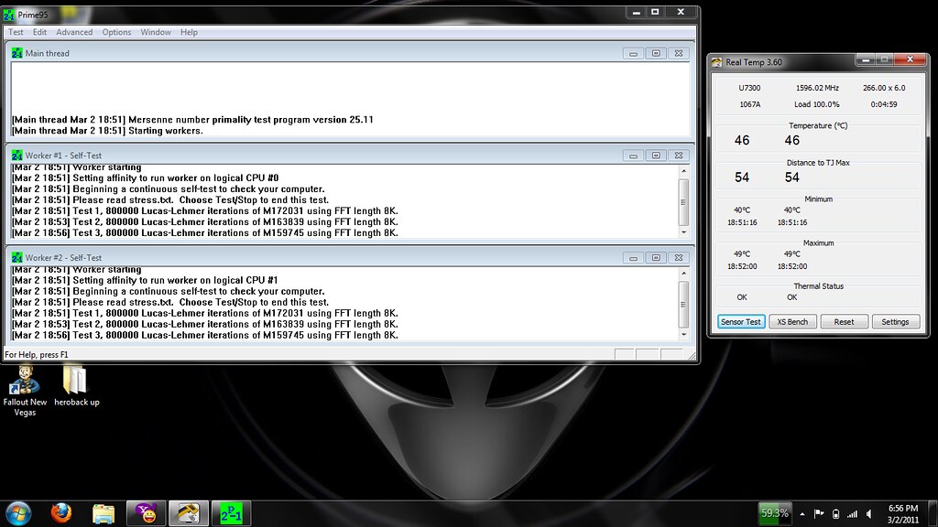Run XS Bench in Real Temp
The height and width of the screenshot is (527, 938).
click(792, 321)
